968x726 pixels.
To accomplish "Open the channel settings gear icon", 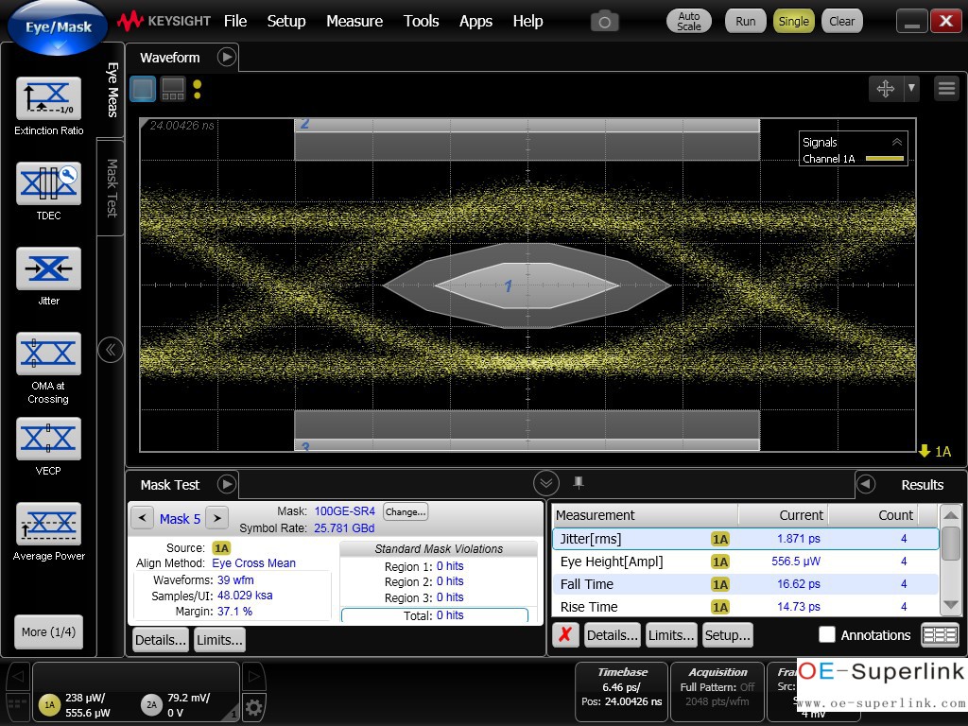I will coord(253,706).
